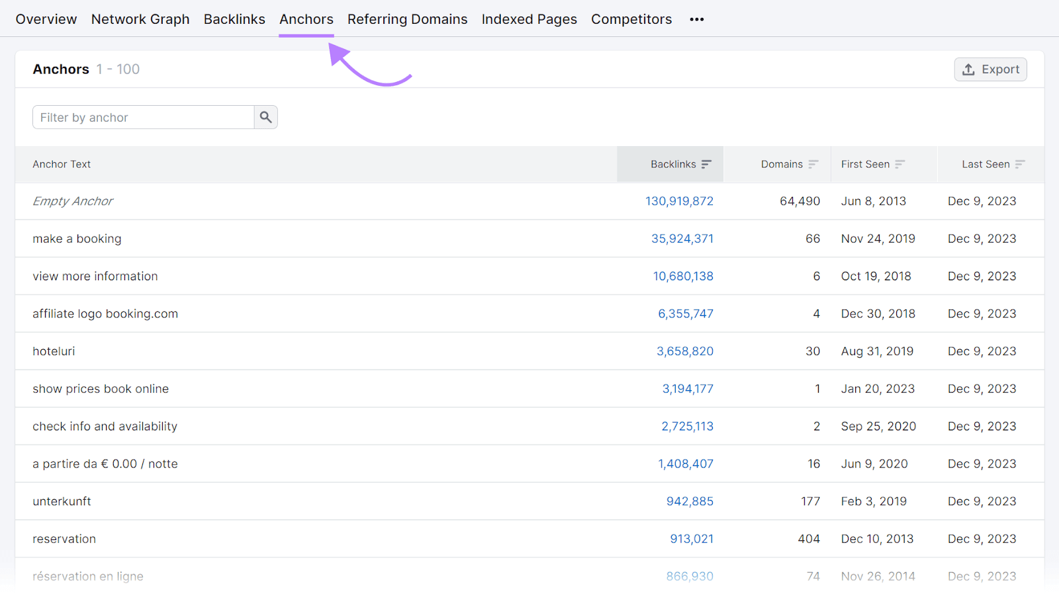Open backlinks count 130,919,872
This screenshot has width=1059, height=597.
tap(680, 201)
